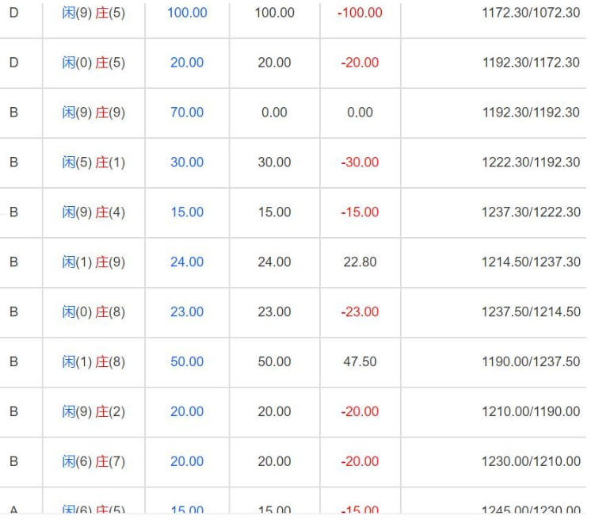591x520 pixels.
Task: Select the 22.80 profit value
Action: [x=360, y=262]
